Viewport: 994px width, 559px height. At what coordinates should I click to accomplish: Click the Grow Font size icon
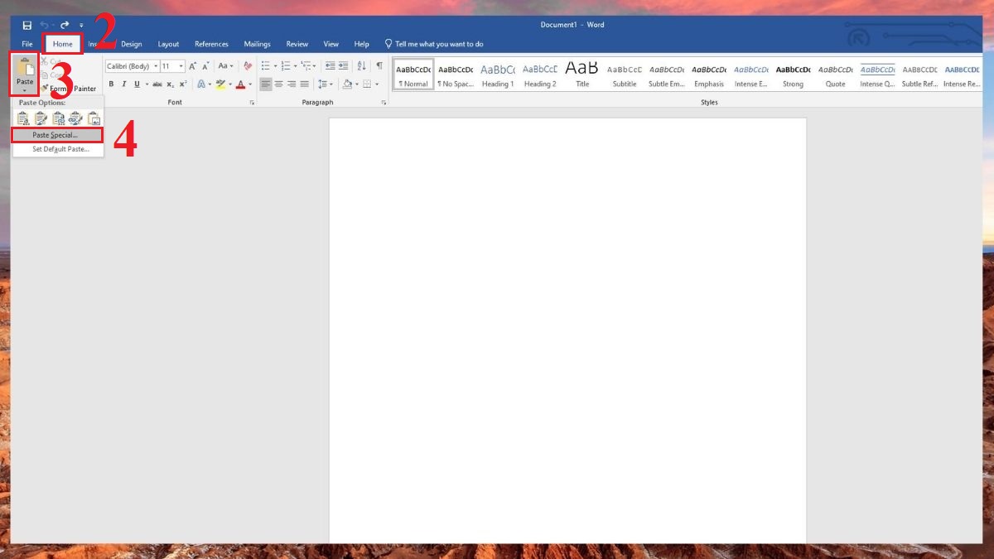(x=192, y=66)
